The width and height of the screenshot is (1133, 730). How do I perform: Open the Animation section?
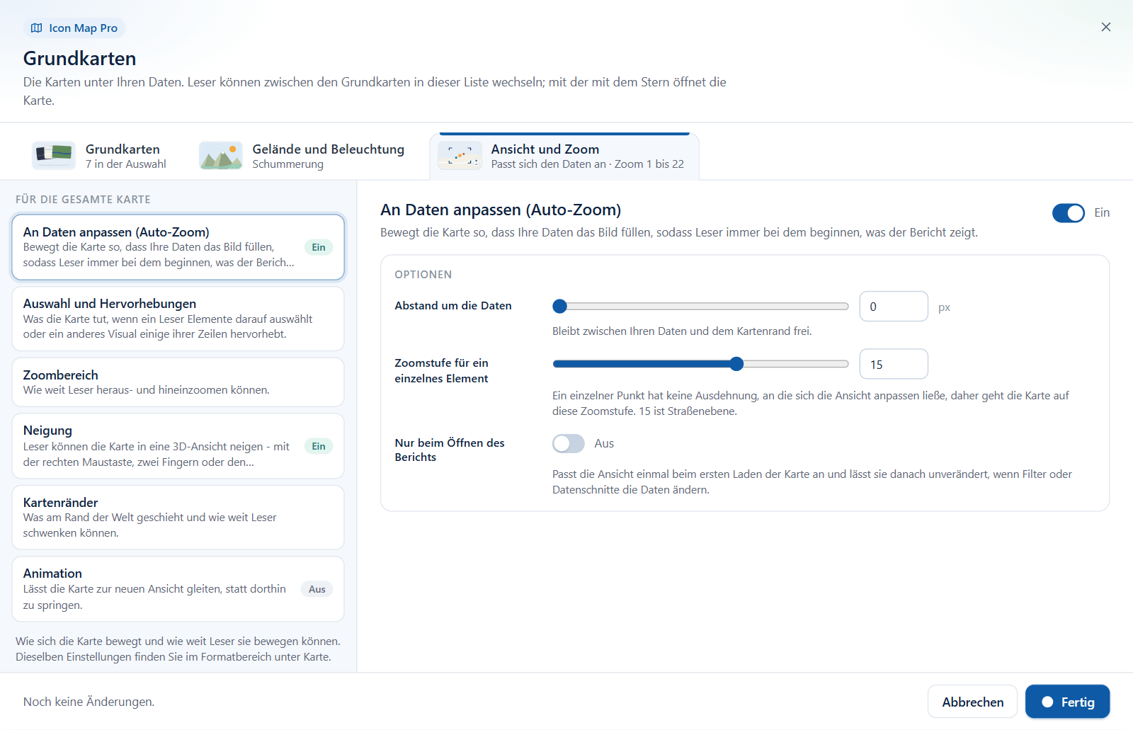click(178, 589)
